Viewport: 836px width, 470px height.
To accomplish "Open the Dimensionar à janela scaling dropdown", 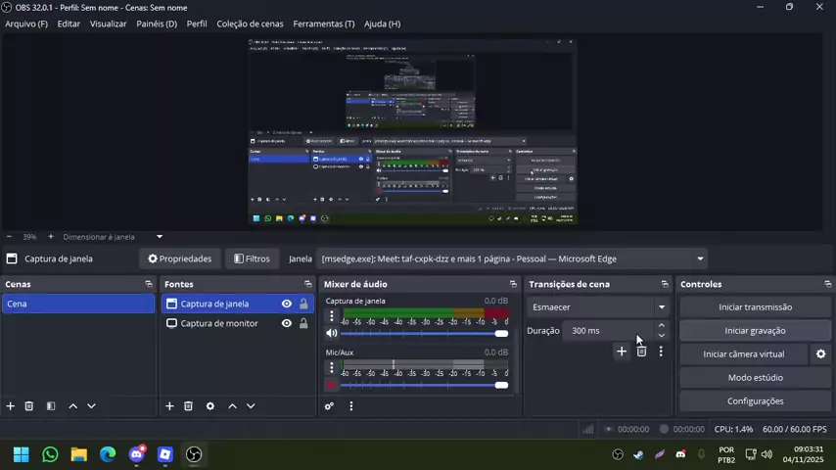I will coord(160,237).
